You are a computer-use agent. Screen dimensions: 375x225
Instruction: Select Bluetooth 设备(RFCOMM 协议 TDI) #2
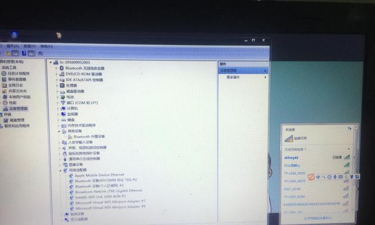(106, 180)
